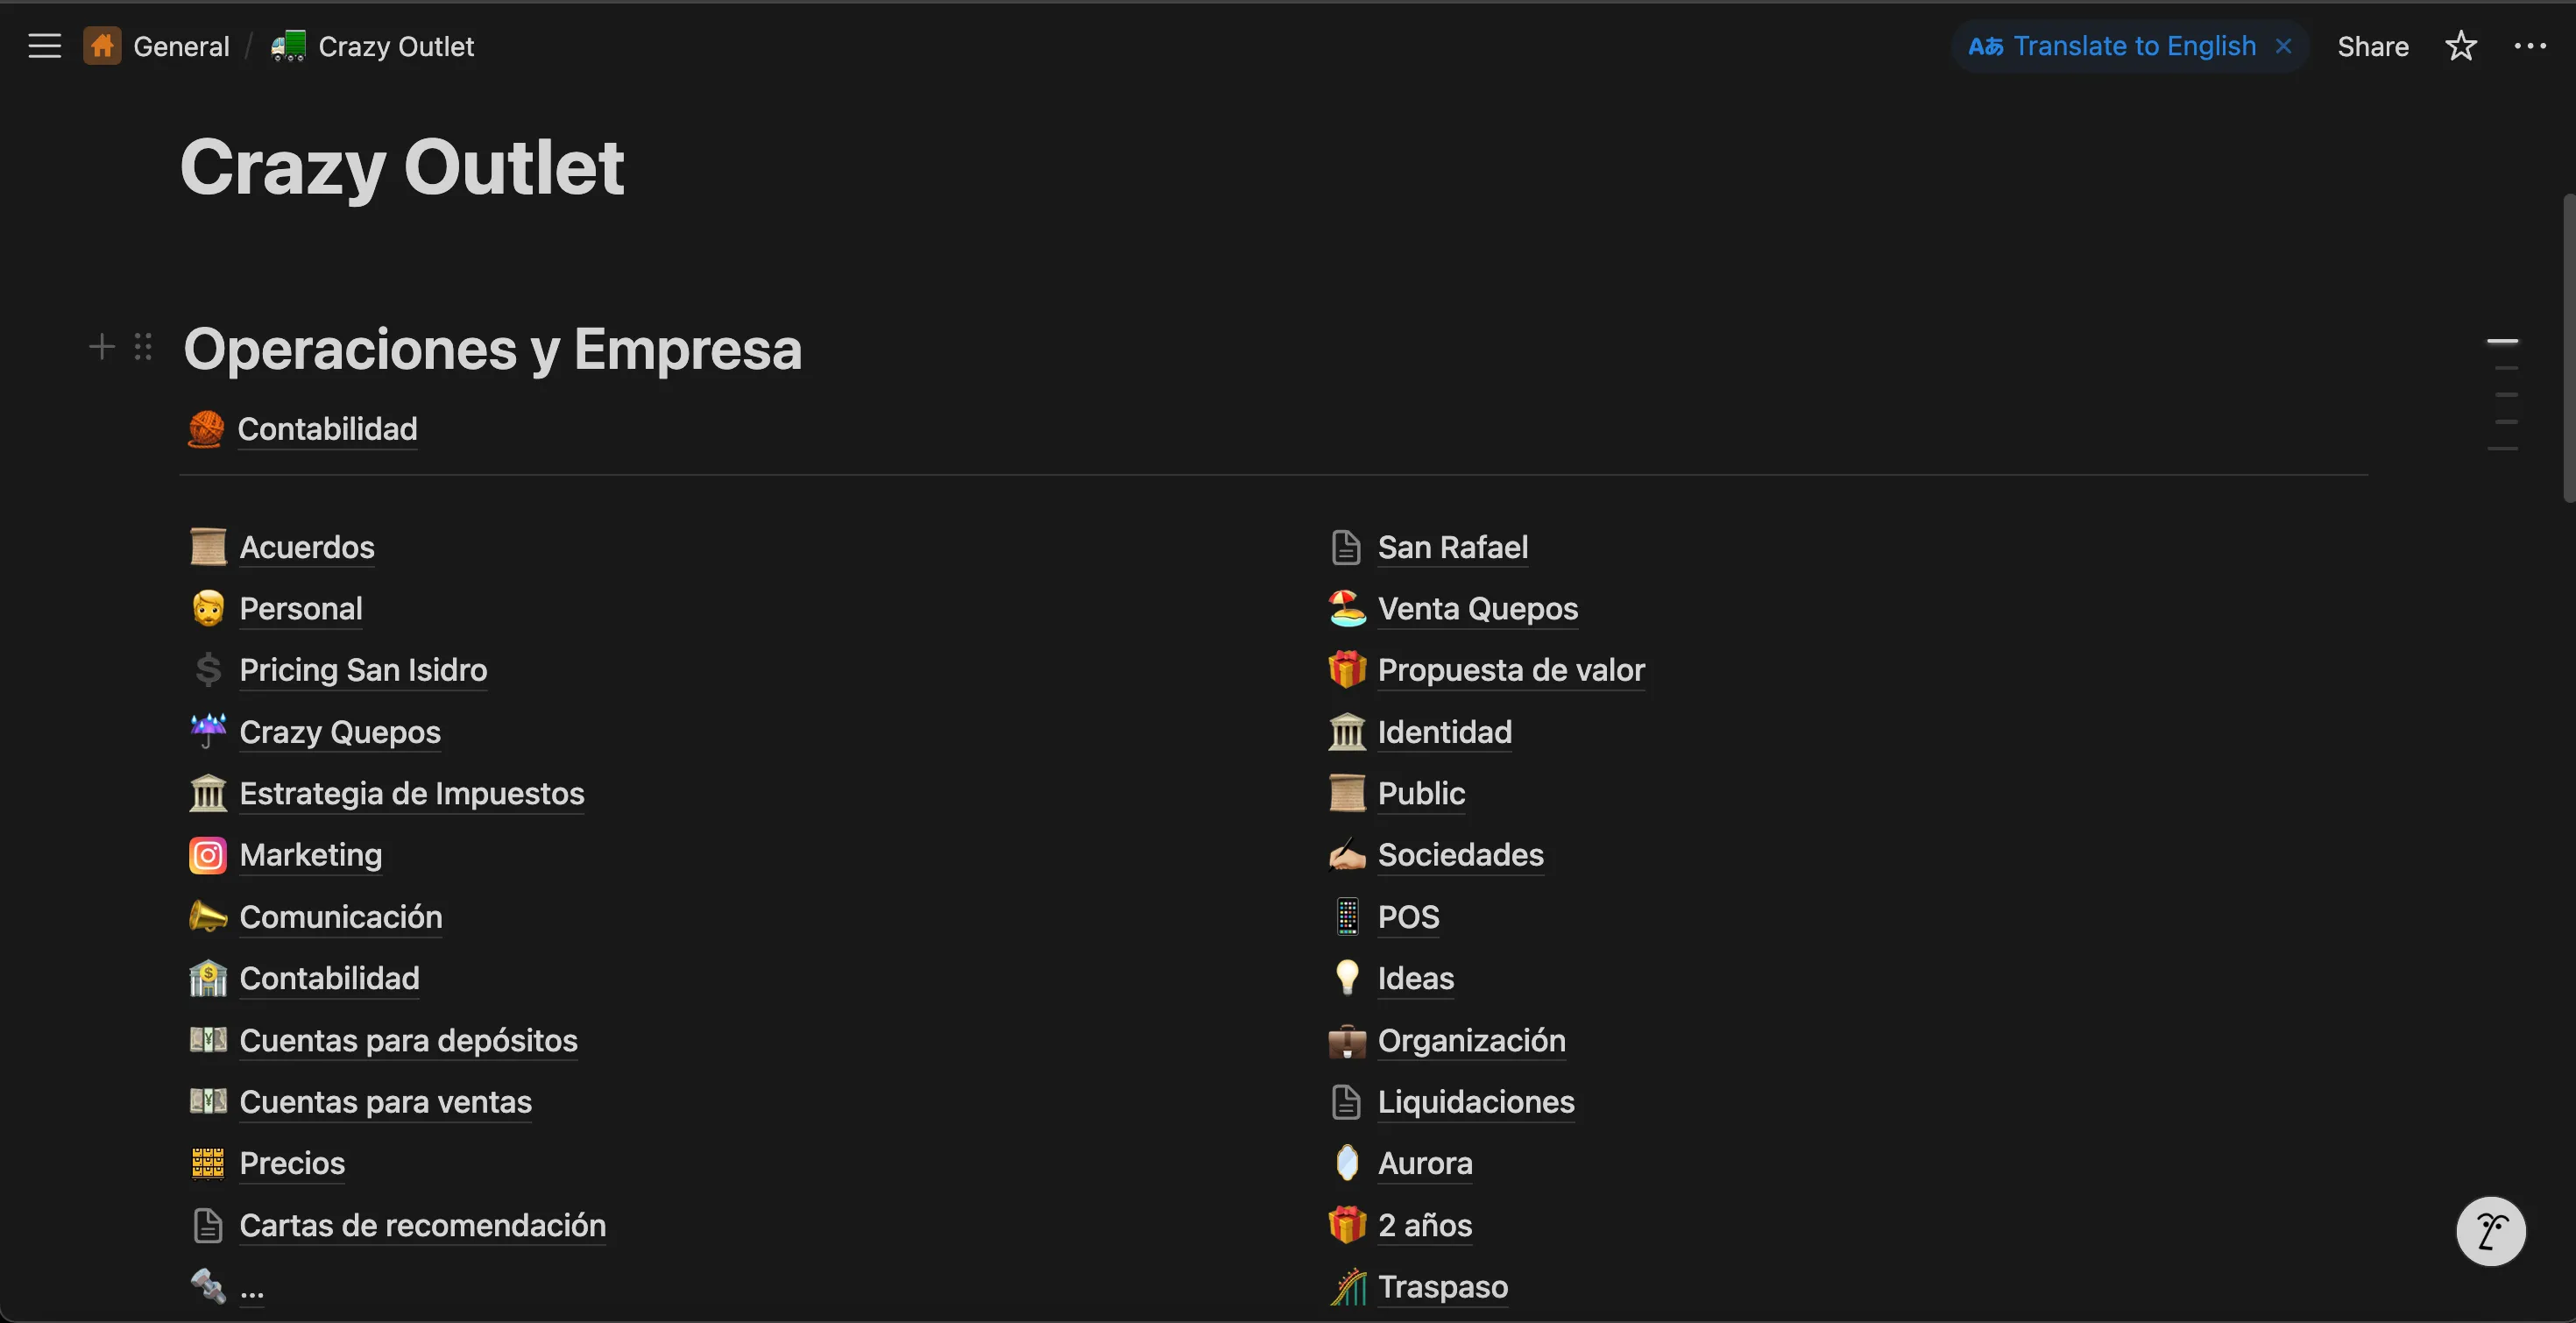This screenshot has width=2576, height=1323.
Task: Open the sidebar hamburger menu
Action: [44, 46]
